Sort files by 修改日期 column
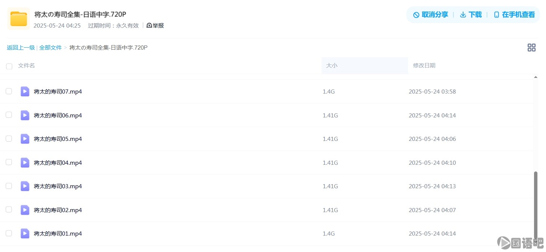This screenshot has height=252, width=546. pos(424,66)
